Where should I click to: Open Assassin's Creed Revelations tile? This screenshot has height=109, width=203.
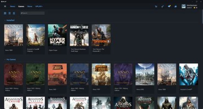coord(57,103)
